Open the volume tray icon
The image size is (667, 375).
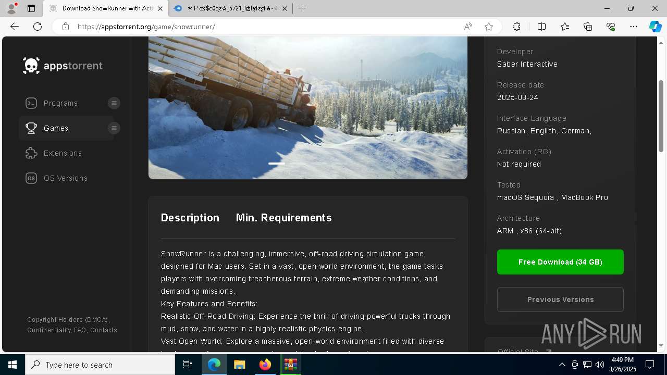tap(599, 365)
